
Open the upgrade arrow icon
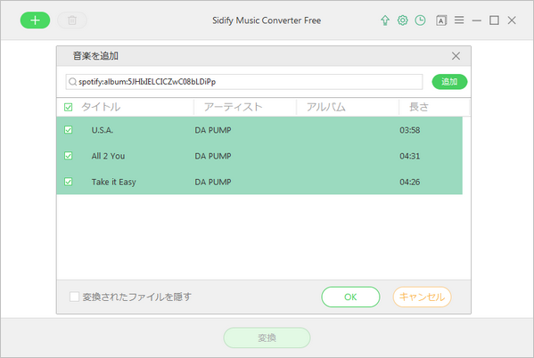[x=385, y=20]
